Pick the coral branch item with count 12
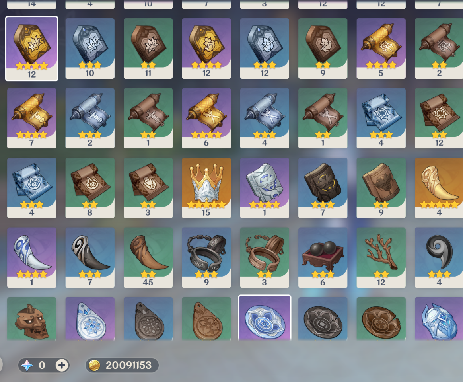463x382 pixels. pyautogui.click(x=381, y=257)
